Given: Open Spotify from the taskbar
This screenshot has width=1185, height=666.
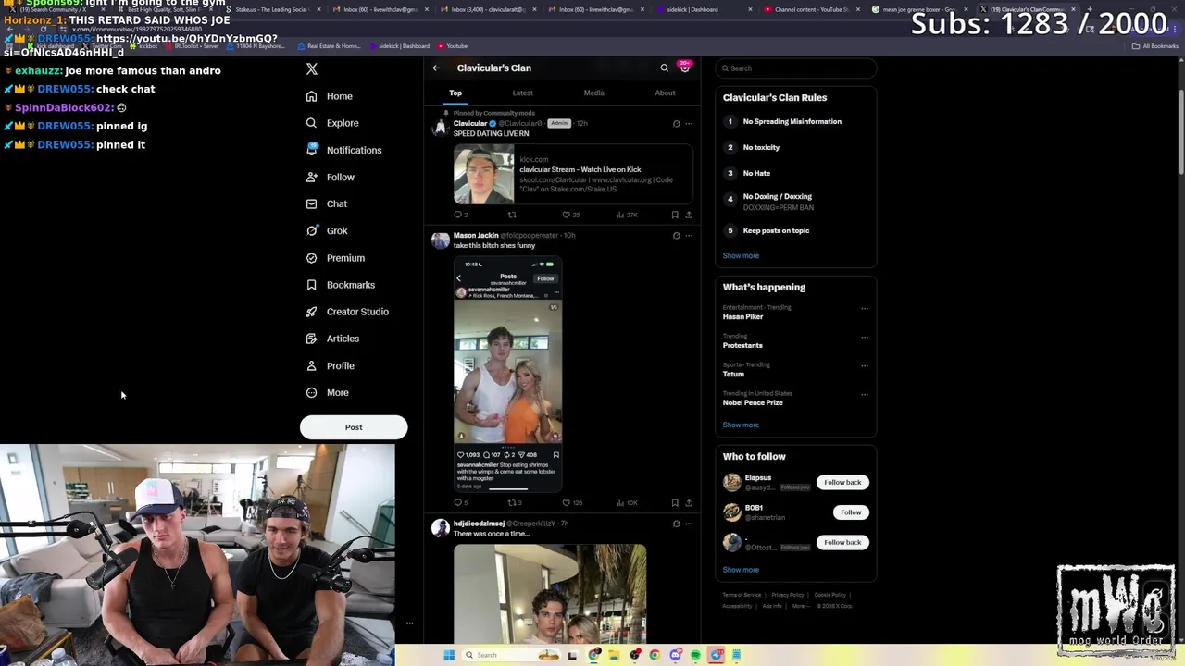Looking at the screenshot, I should pos(695,655).
